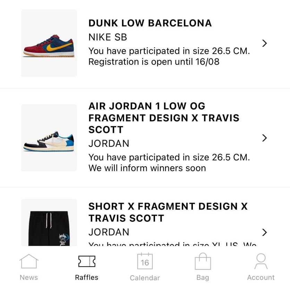This screenshot has width=290, height=288.
Task: Tap the Raffles ticket icon
Action: 87,261
